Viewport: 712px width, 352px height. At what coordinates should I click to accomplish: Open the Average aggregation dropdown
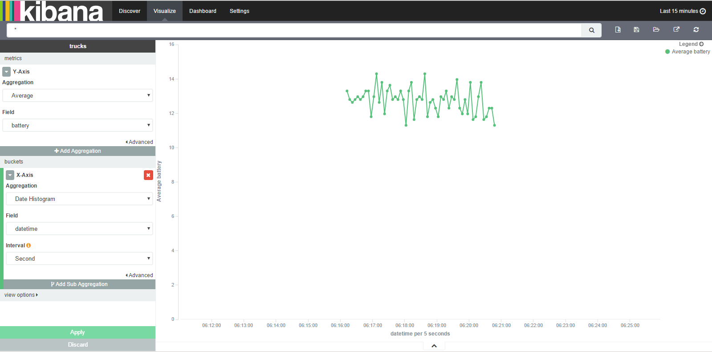tap(78, 95)
